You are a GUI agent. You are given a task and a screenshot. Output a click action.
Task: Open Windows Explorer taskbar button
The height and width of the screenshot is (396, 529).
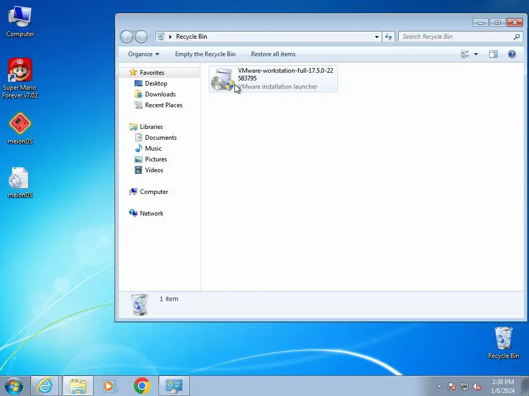78,386
